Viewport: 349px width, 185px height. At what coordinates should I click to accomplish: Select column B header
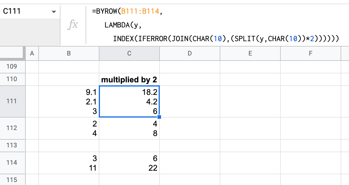[69, 53]
